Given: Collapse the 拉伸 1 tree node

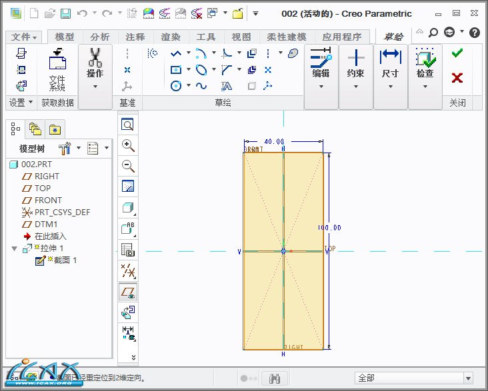Looking at the screenshot, I should click(15, 248).
